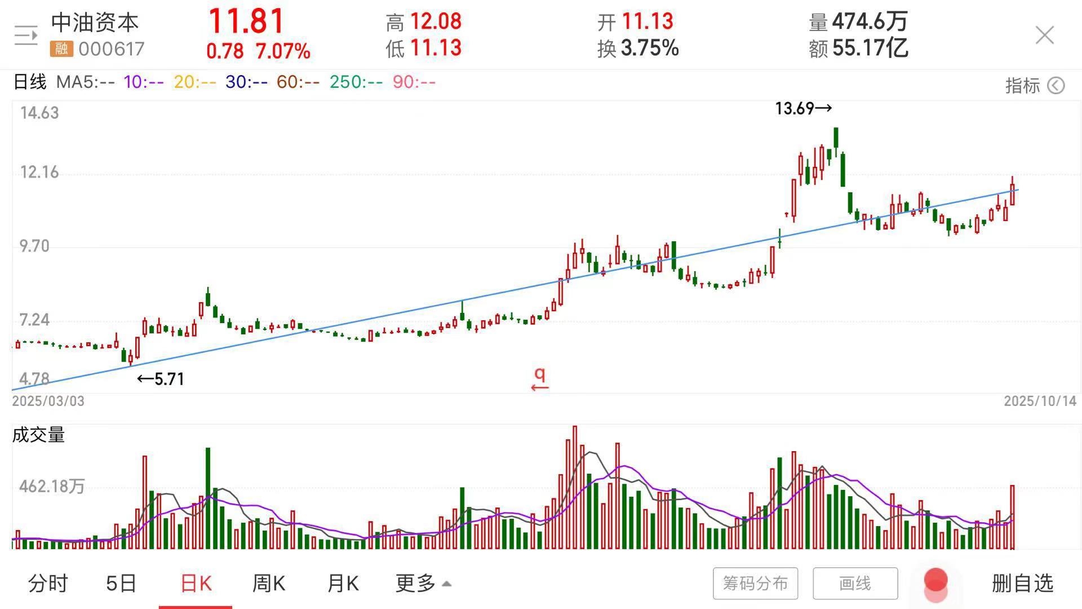Open 筹码分布 chip distribution
This screenshot has height=609, width=1082.
(x=755, y=583)
